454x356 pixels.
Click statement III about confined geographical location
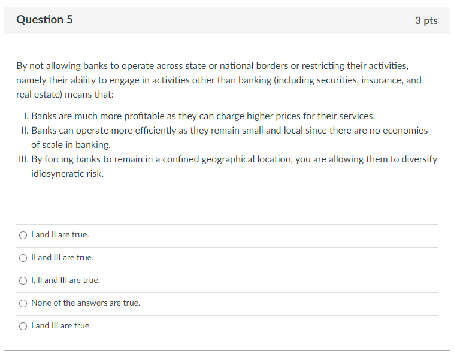(234, 159)
